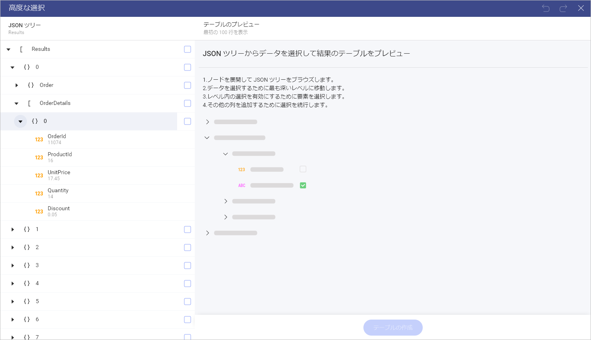591x340 pixels.
Task: Click the 123 number icon for OrderId
Action: (39, 139)
